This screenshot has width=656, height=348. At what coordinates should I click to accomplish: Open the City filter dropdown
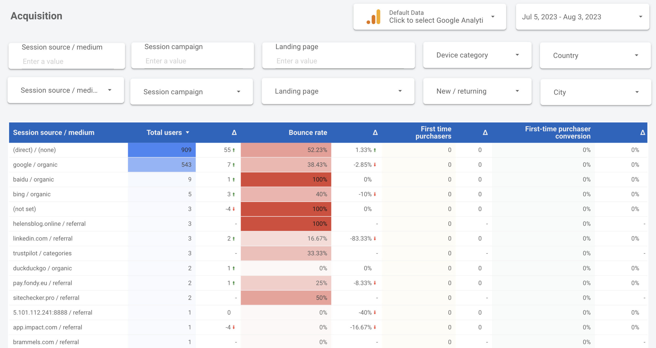596,92
